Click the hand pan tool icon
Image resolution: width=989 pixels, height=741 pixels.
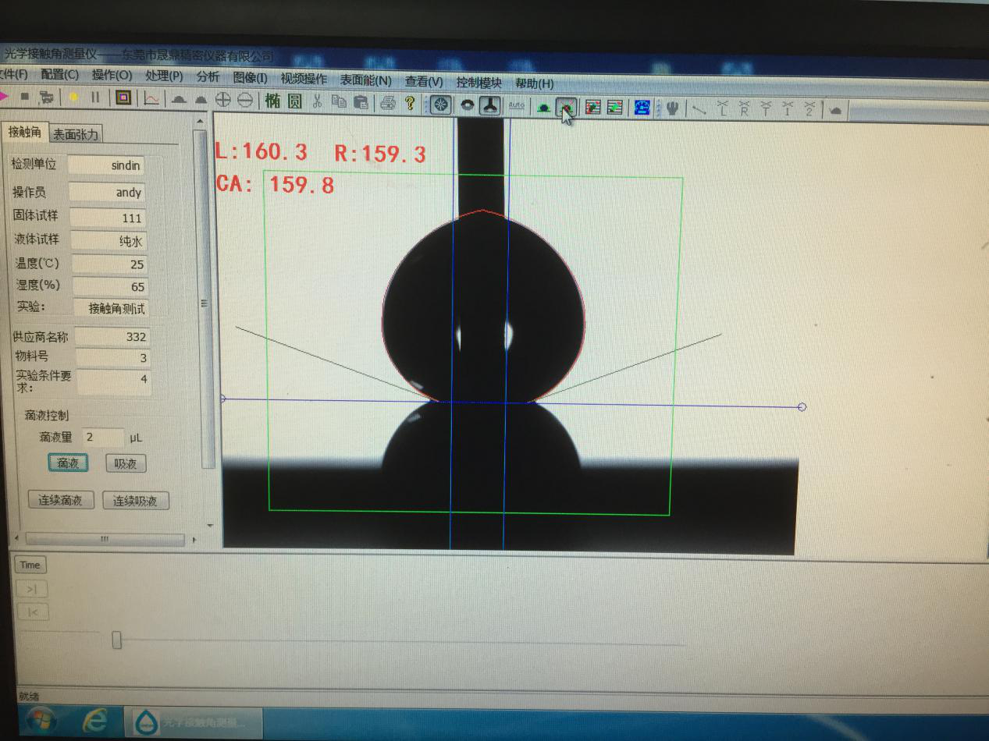[671, 108]
